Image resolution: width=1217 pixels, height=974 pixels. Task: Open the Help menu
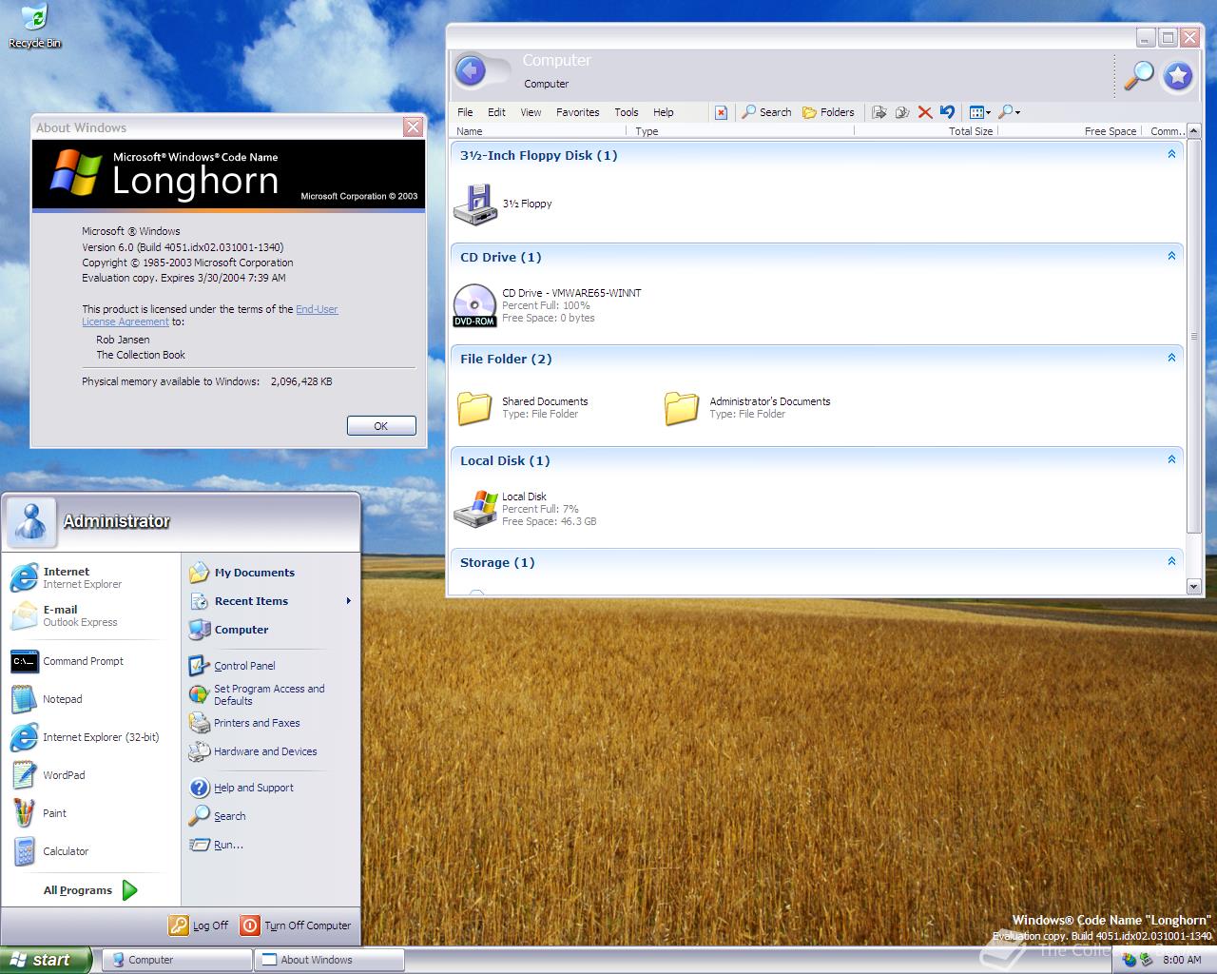click(x=663, y=112)
